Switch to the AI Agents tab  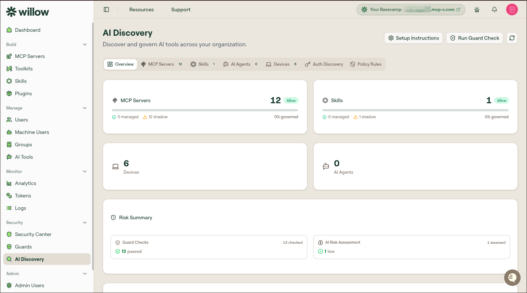[240, 64]
